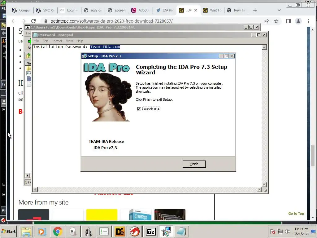Click the Go to Top link

tap(296, 214)
